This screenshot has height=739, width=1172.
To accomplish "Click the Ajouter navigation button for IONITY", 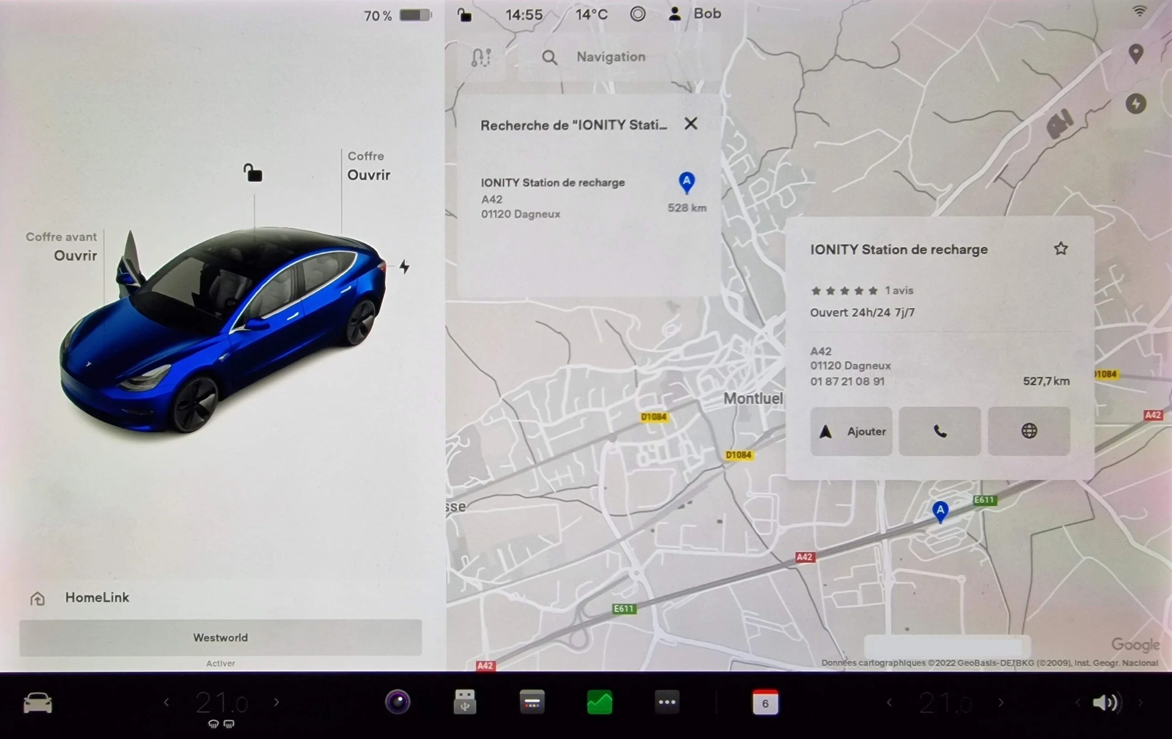I will coord(850,431).
